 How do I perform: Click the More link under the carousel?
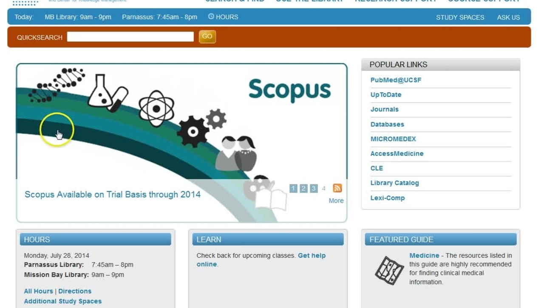336,201
